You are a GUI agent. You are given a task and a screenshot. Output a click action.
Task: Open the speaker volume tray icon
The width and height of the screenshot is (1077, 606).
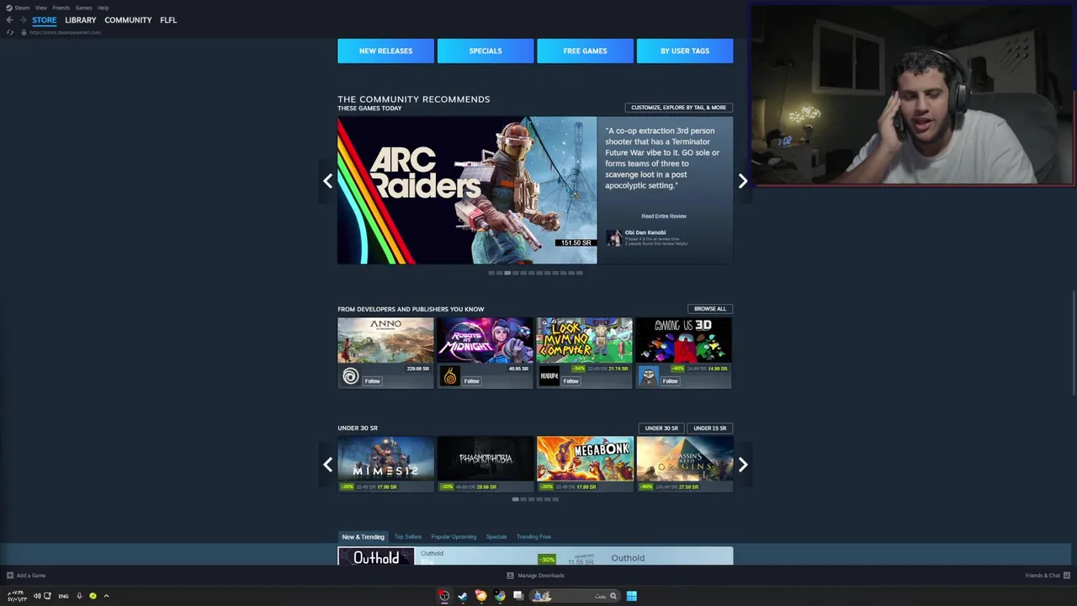37,596
